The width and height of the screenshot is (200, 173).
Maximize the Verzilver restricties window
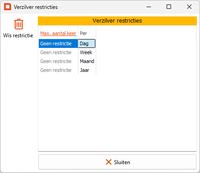coord(169,7)
